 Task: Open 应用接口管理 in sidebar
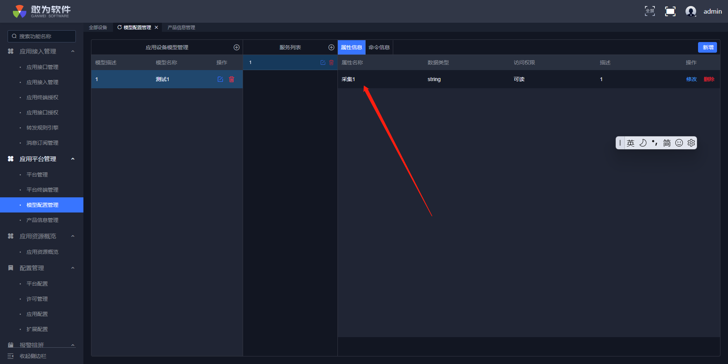coord(42,67)
